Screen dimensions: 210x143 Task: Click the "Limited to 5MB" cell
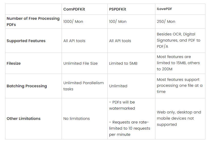coord(123,63)
